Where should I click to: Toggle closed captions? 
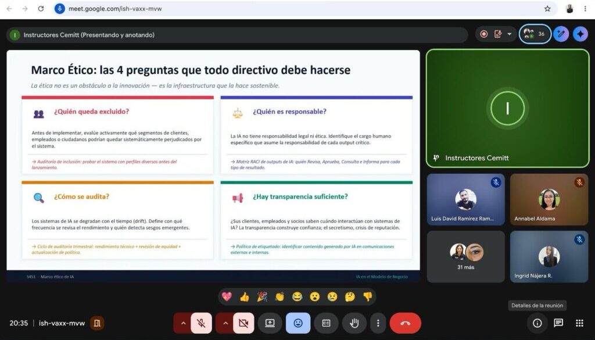pos(327,323)
